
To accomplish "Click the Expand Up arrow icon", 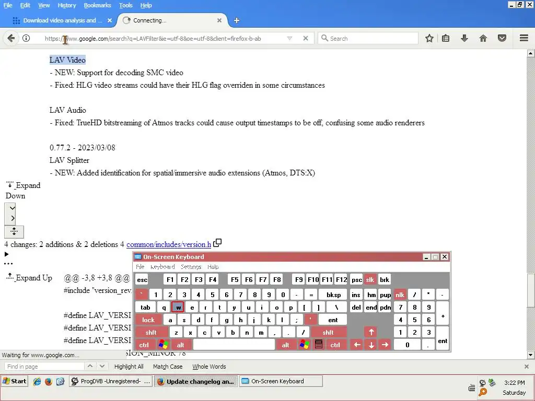I will coord(10,277).
